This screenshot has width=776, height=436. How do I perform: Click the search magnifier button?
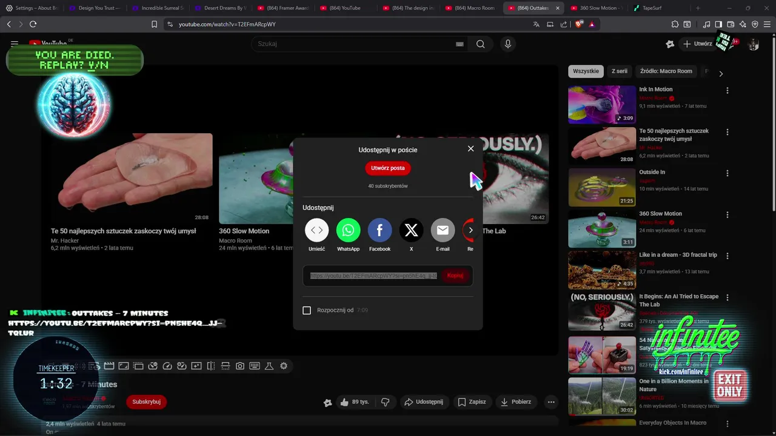[x=481, y=44]
